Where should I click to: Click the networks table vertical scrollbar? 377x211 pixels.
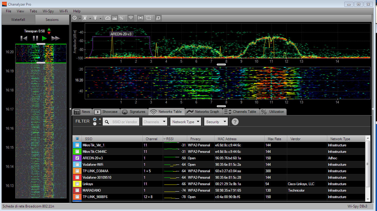click(x=368, y=164)
